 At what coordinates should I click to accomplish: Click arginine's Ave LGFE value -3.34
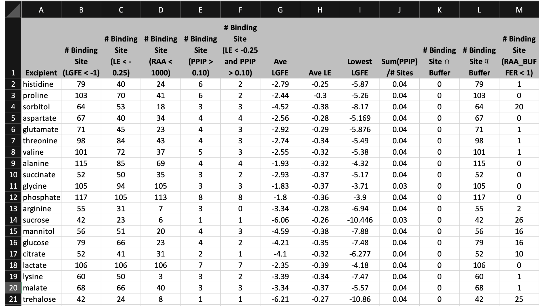280,209
